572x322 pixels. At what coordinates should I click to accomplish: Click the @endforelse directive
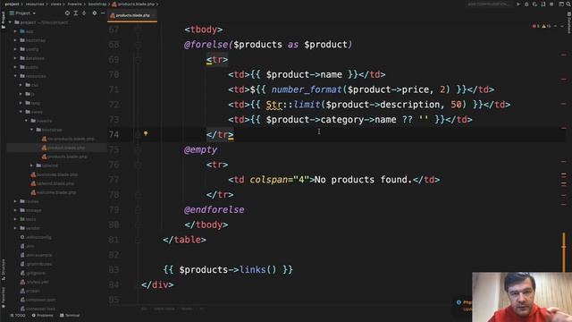tap(214, 210)
